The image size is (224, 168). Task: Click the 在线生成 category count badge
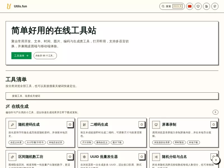(x=215, y=112)
